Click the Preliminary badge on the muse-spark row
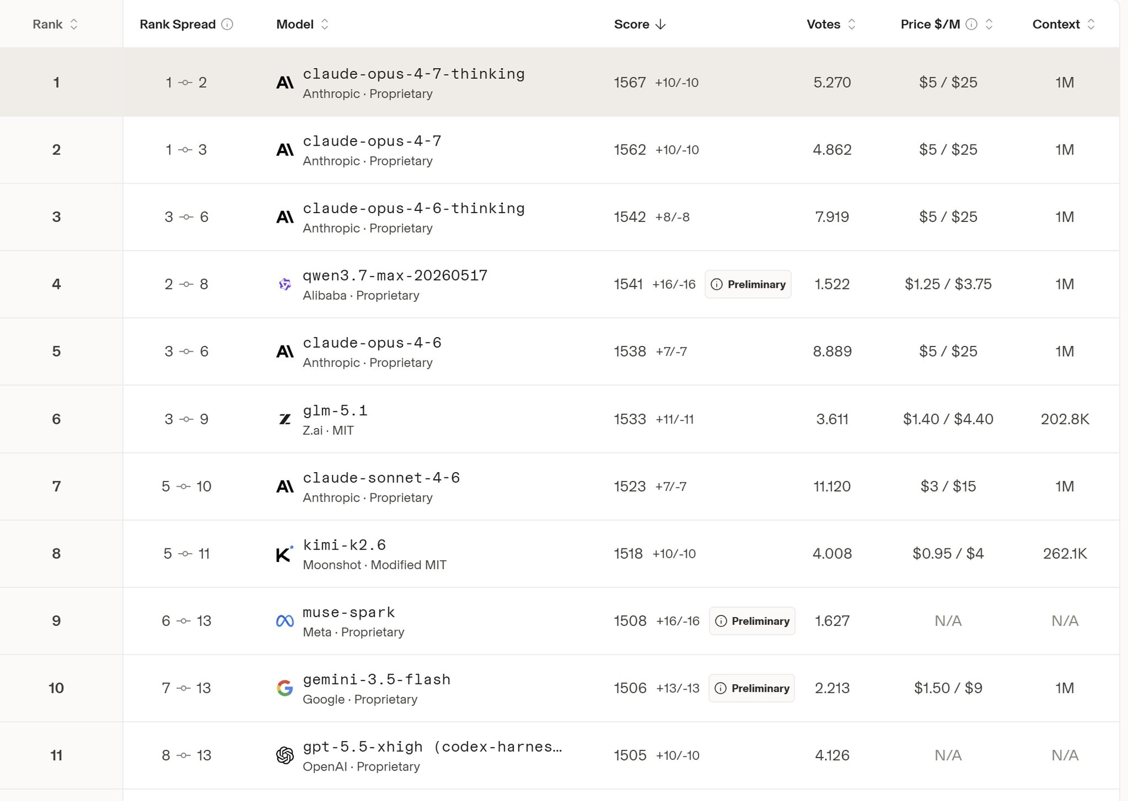Viewport: 1128px width, 801px height. tap(752, 621)
